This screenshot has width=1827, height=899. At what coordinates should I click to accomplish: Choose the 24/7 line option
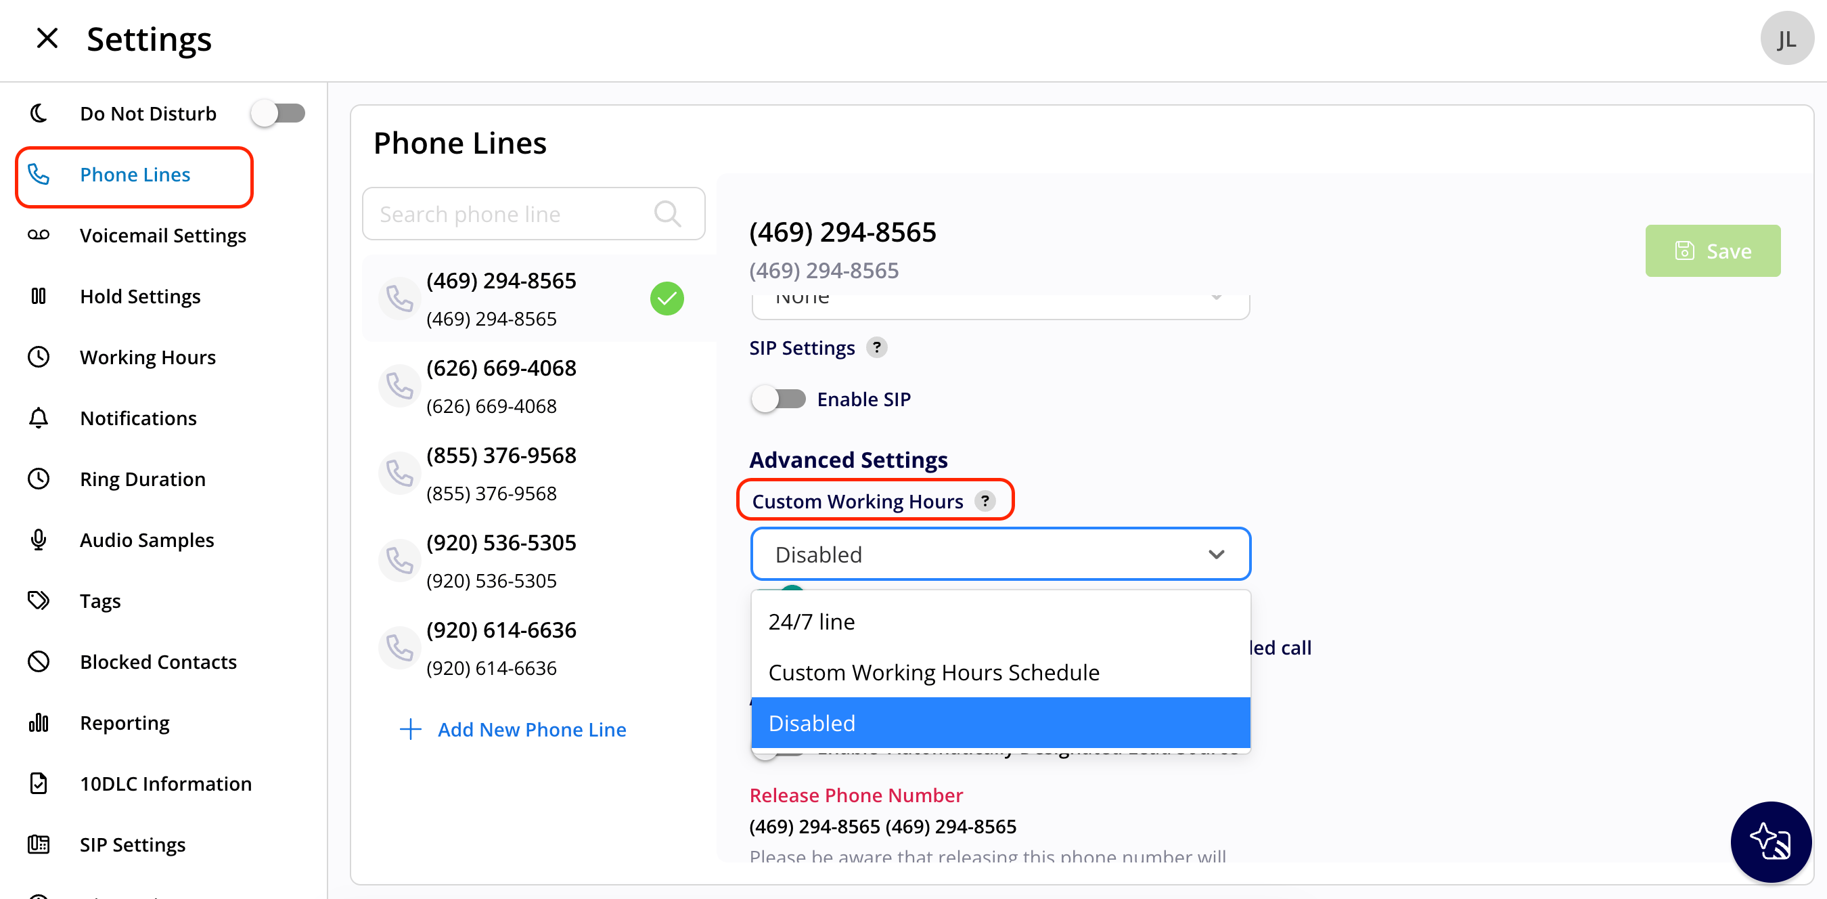point(1000,622)
